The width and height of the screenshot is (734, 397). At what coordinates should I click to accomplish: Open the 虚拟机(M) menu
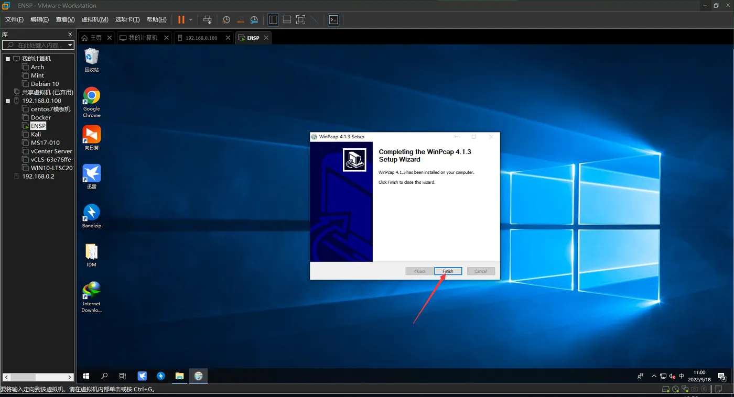click(x=95, y=19)
